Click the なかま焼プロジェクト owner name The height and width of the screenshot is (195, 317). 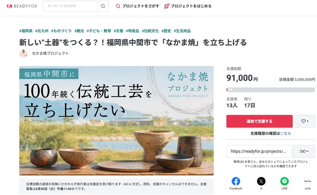(50, 53)
